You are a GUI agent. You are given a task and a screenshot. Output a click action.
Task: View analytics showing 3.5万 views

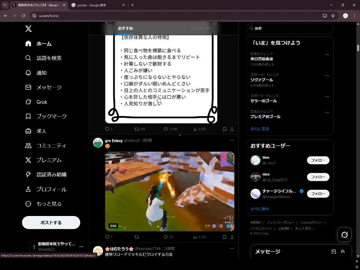[199, 129]
